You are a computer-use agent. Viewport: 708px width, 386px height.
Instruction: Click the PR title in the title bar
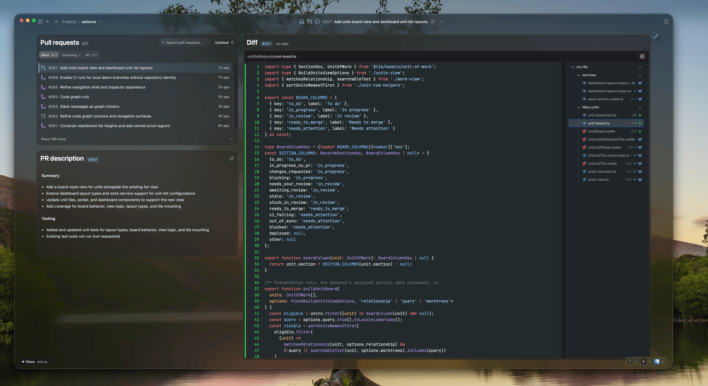380,21
